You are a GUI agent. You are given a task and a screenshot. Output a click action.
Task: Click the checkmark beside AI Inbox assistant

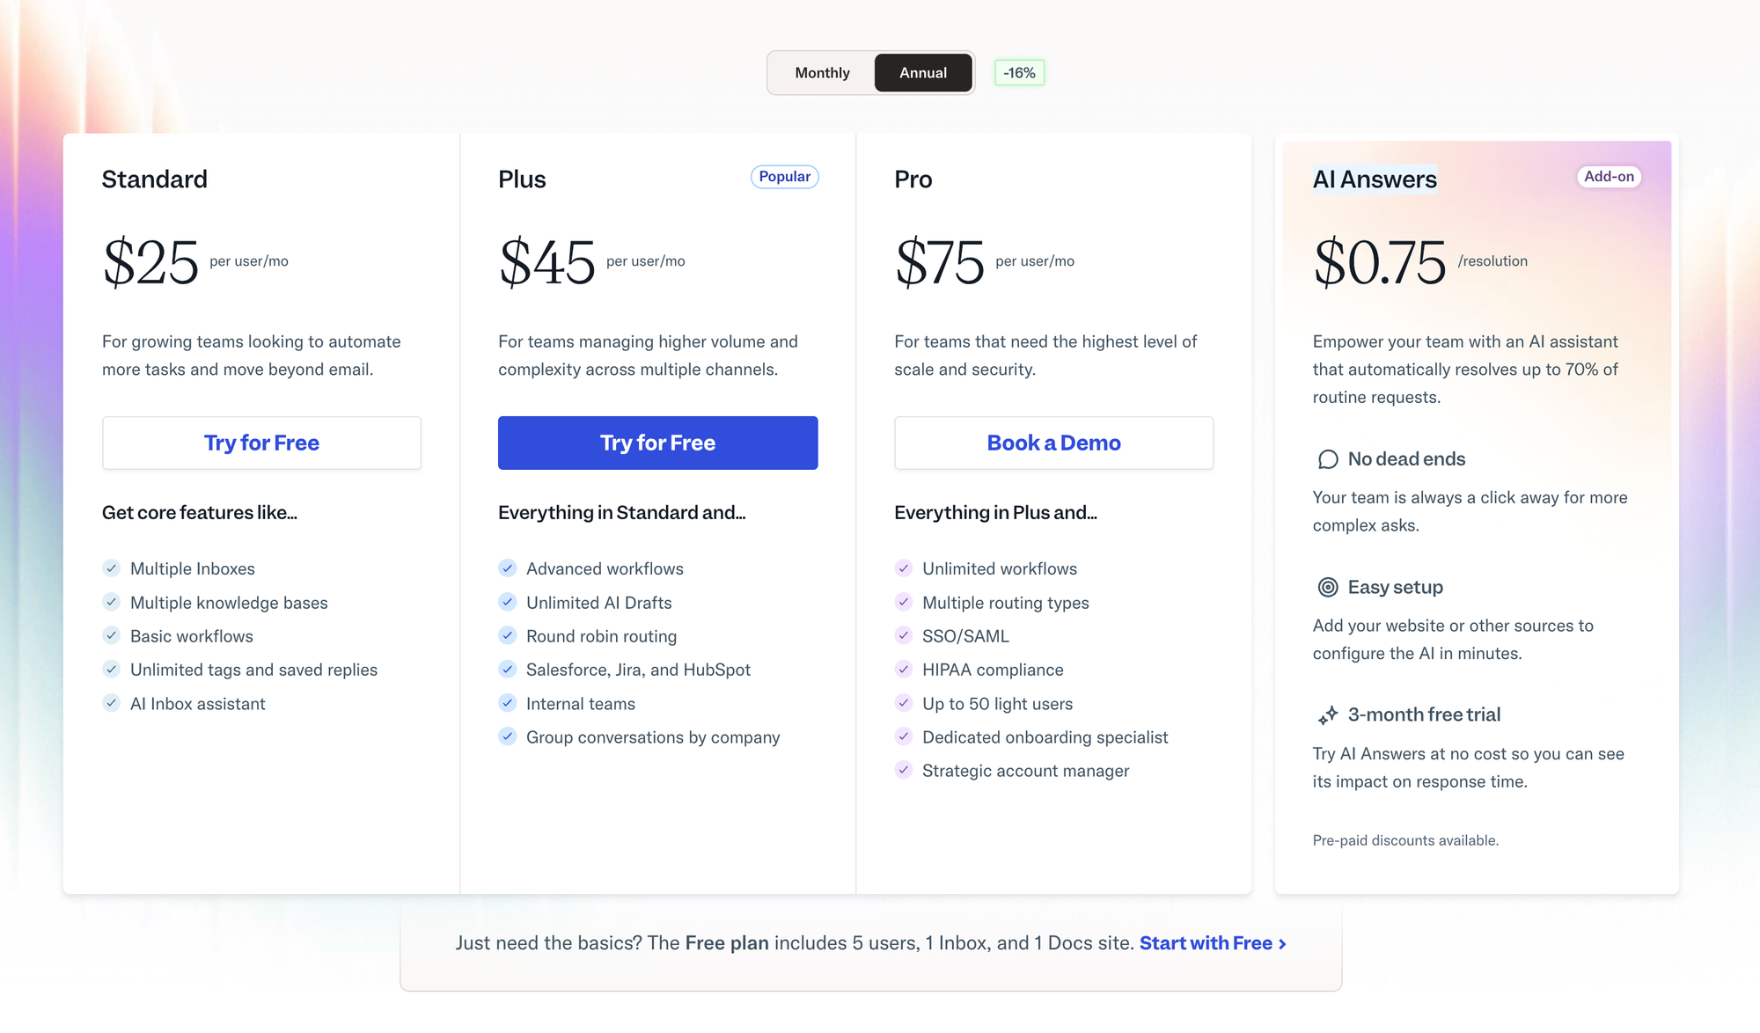112,703
